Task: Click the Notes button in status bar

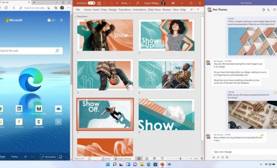Action: (x=106, y=158)
